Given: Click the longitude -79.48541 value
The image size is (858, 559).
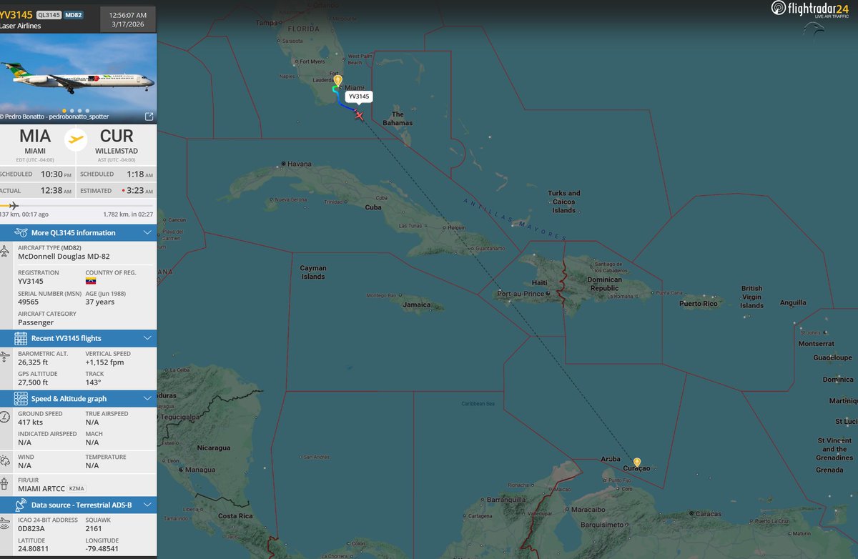Looking at the screenshot, I should [104, 550].
